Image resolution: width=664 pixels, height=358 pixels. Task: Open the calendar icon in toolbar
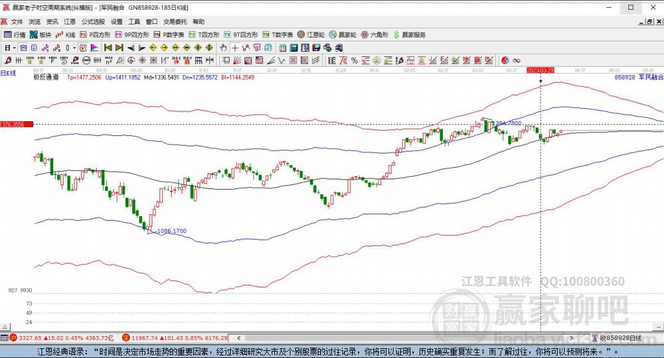click(x=283, y=48)
